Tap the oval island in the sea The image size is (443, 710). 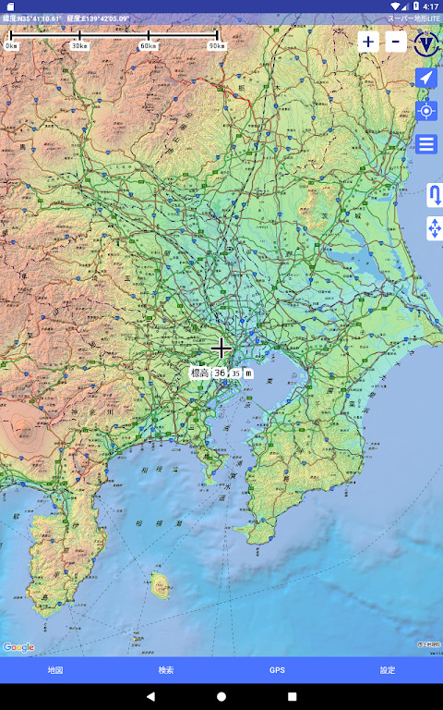coord(160,585)
